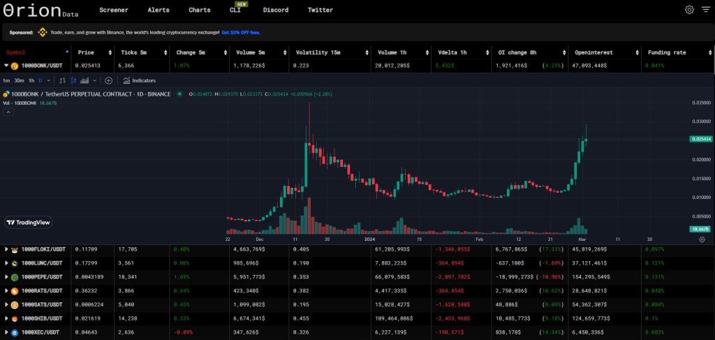Go to the Charts tab
This screenshot has height=340, width=715.
click(199, 10)
